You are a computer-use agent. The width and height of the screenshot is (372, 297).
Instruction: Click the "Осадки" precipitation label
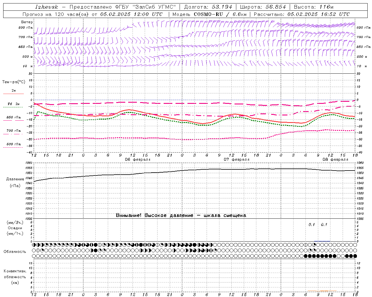click(x=15, y=228)
